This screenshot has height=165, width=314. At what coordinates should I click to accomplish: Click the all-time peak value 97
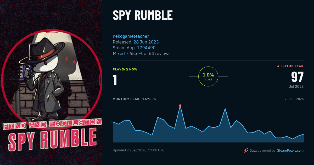[297, 77]
